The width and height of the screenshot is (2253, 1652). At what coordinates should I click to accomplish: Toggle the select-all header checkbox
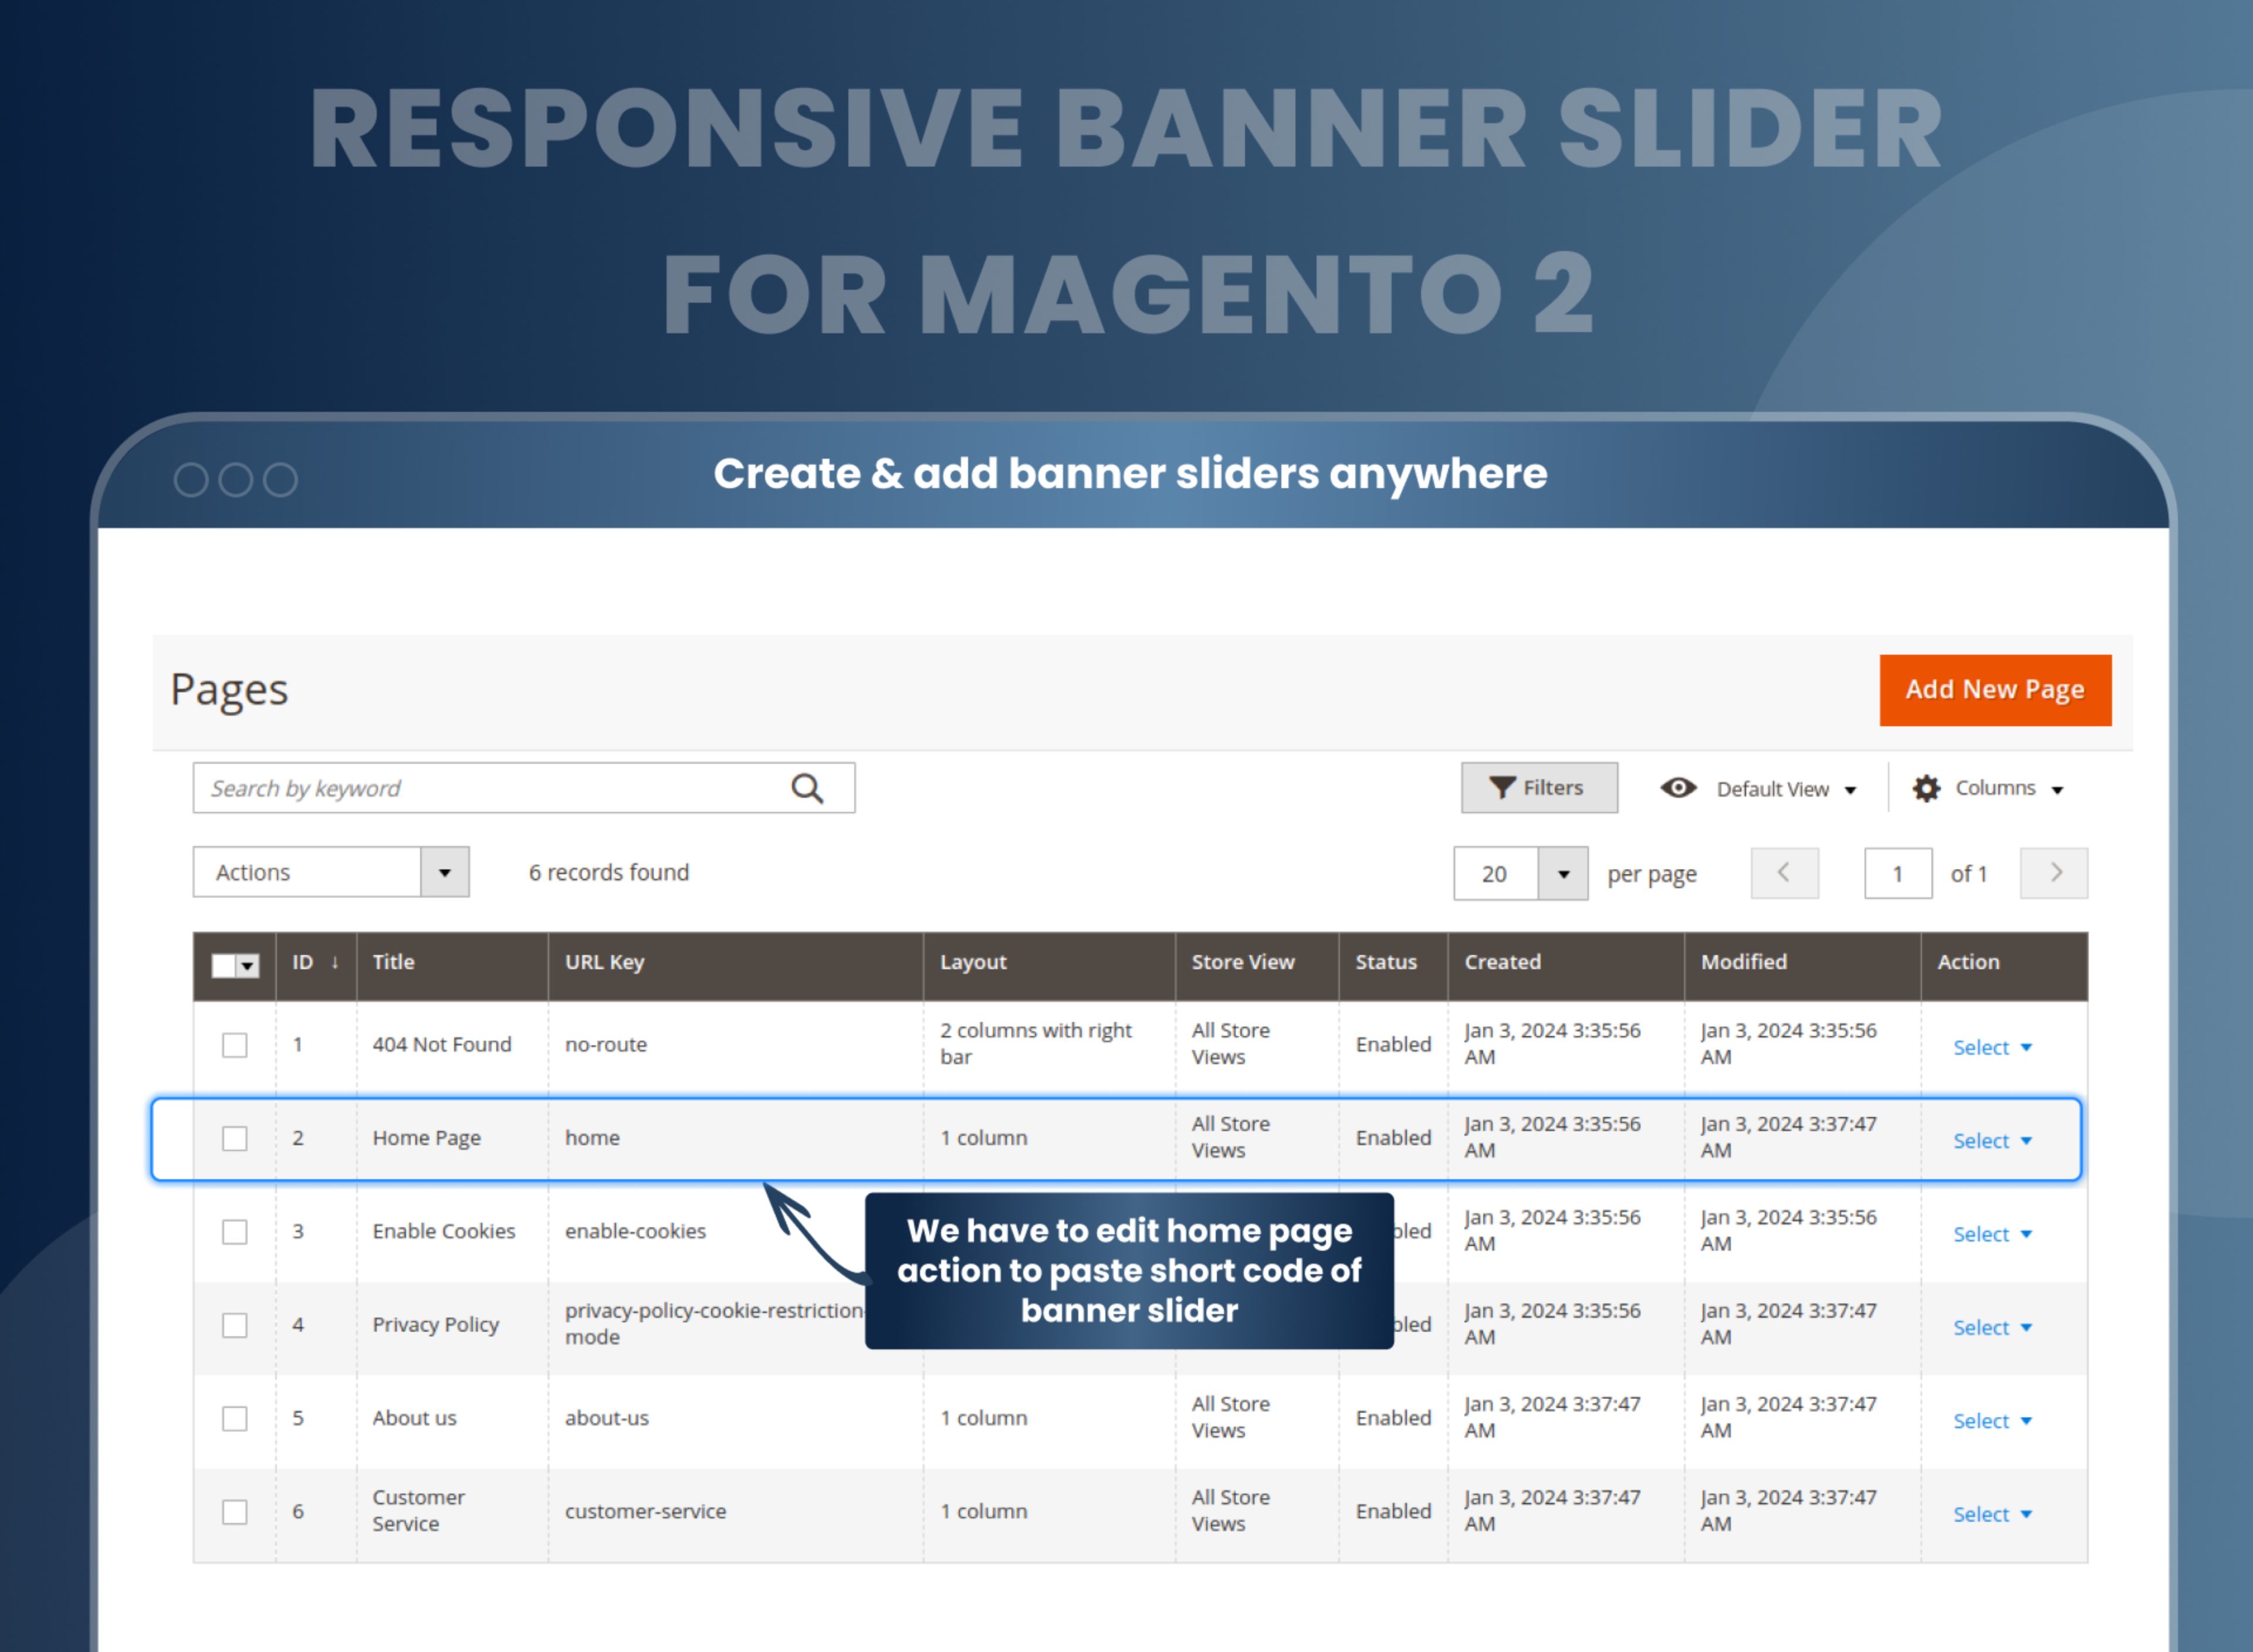pos(223,965)
